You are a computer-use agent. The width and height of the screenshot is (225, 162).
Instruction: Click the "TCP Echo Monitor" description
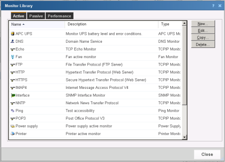coord(81,49)
